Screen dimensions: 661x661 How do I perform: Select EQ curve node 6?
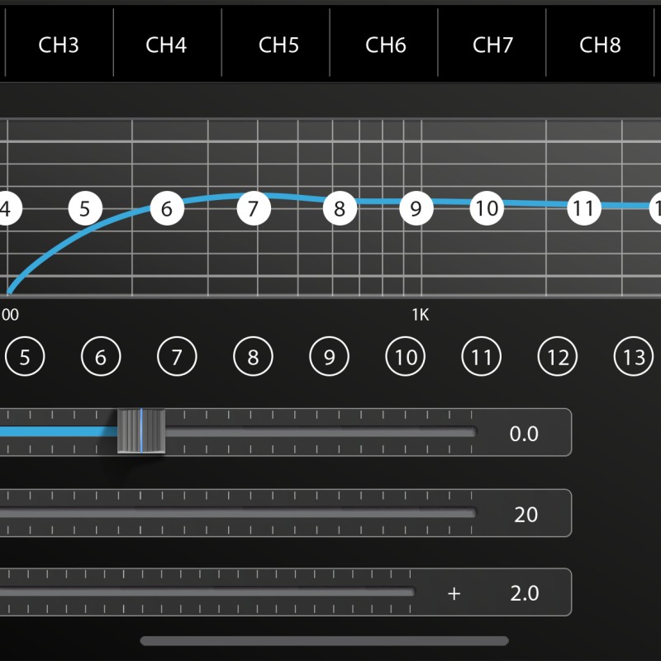(167, 209)
